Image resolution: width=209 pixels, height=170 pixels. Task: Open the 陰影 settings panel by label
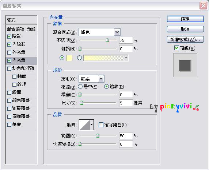coord(16,36)
